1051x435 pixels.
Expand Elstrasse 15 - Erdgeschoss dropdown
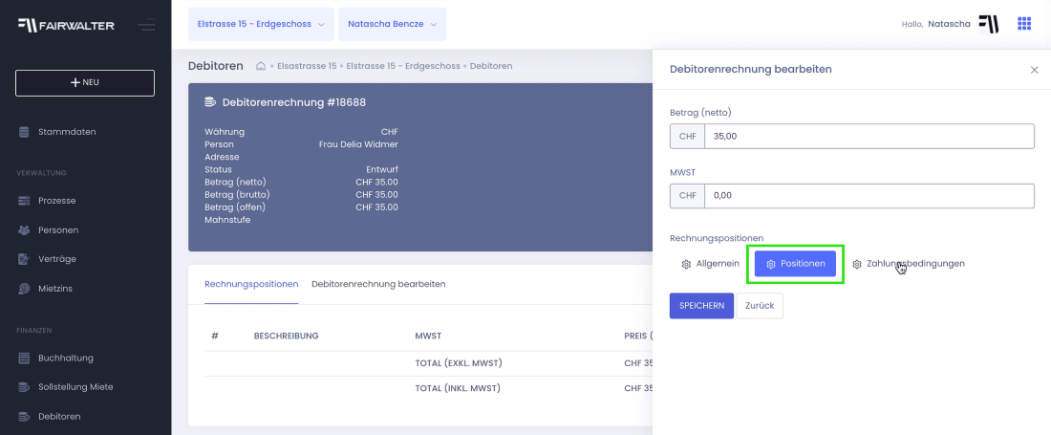click(261, 24)
